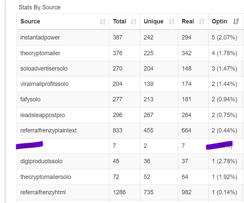Select the viralmailprofitssolo row
This screenshot has width=244, height=203.
pyautogui.click(x=44, y=84)
